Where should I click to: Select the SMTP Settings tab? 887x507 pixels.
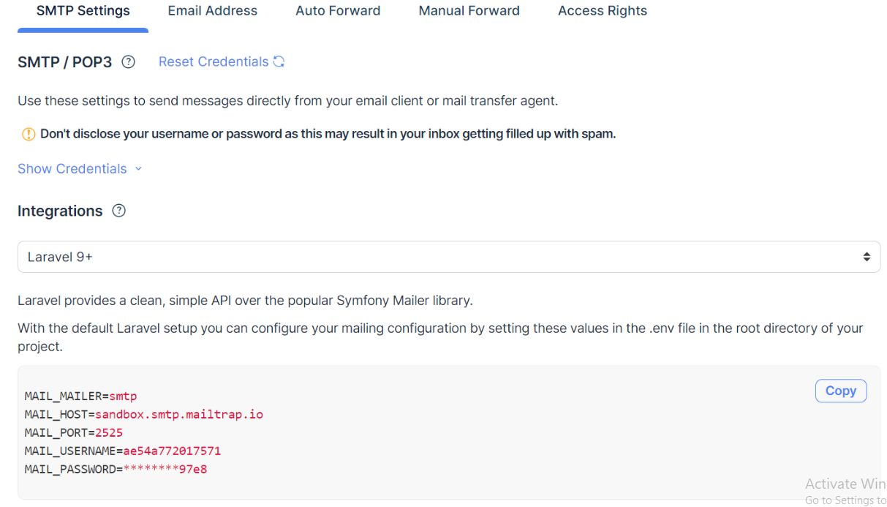tap(82, 10)
